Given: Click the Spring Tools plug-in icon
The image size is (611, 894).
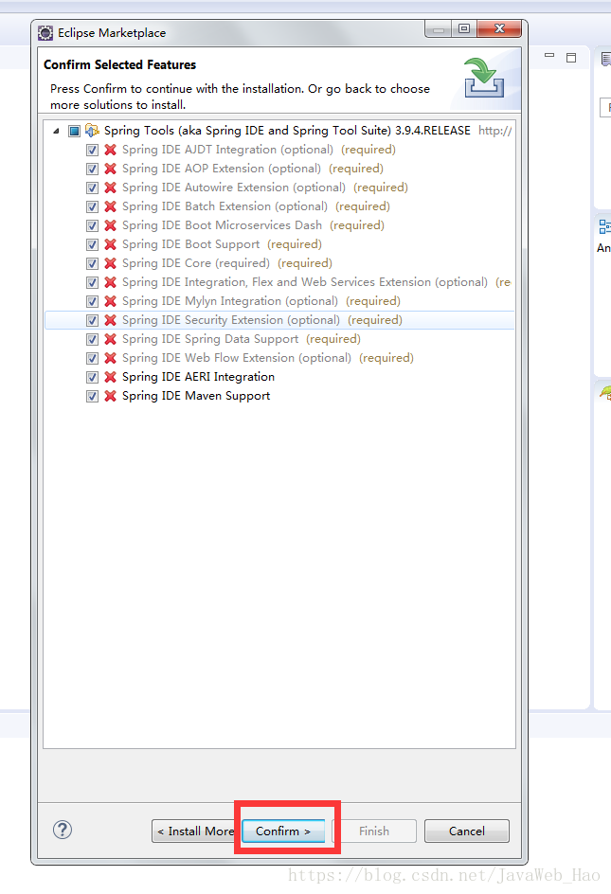Looking at the screenshot, I should pos(92,131).
